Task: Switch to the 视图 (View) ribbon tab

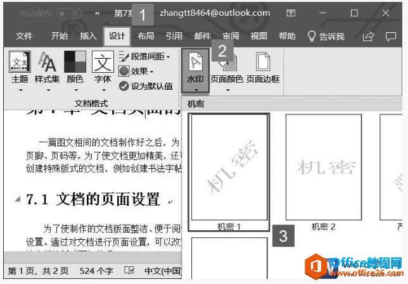Action: click(x=258, y=36)
